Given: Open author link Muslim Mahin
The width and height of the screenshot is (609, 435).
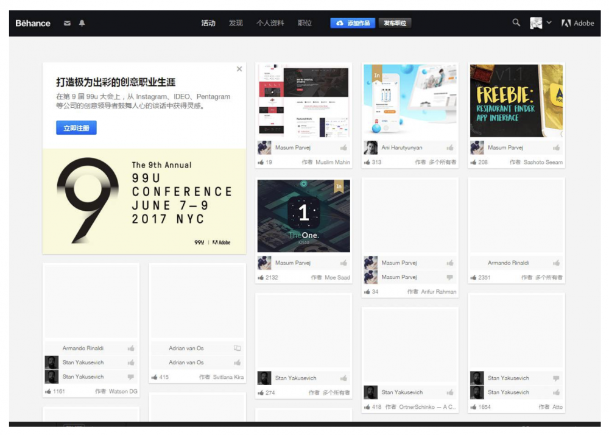Looking at the screenshot, I should 333,162.
